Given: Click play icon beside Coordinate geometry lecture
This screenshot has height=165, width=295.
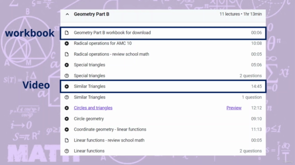Looking at the screenshot, I should pyautogui.click(x=66, y=129).
